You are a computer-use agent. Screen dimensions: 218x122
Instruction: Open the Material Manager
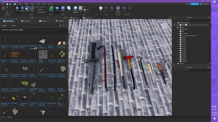[75, 9]
